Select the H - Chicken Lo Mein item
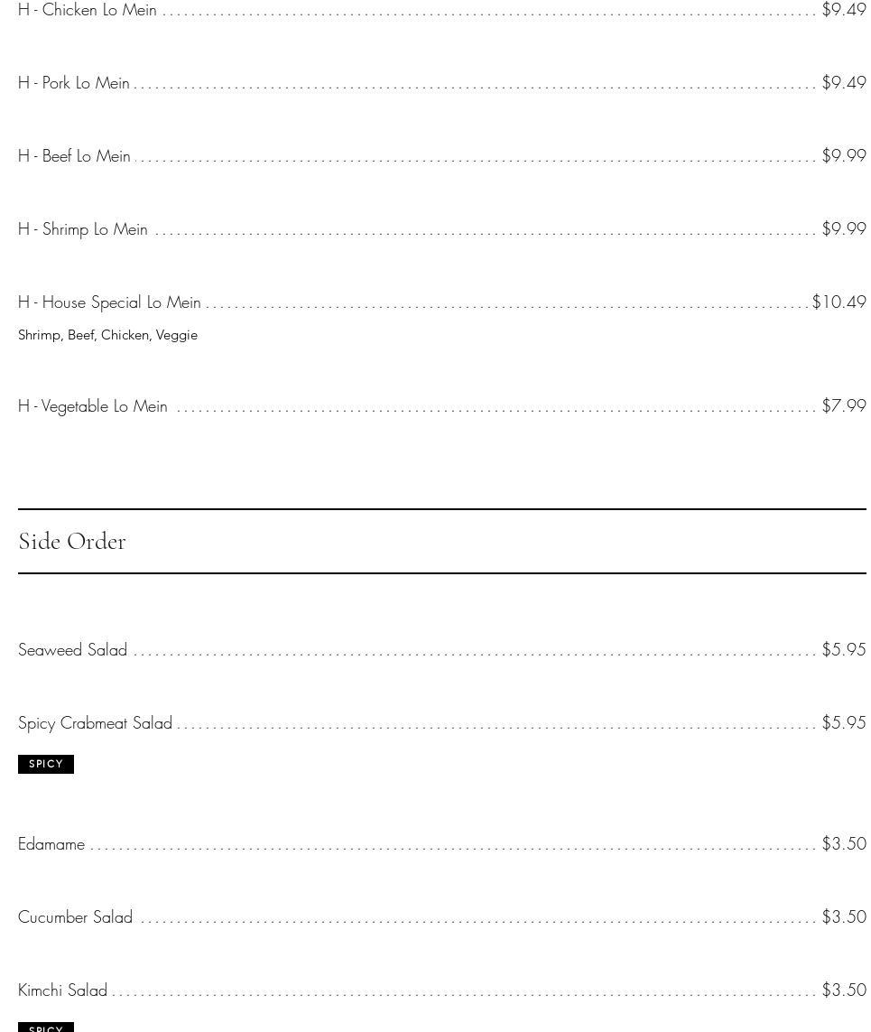 (x=88, y=10)
